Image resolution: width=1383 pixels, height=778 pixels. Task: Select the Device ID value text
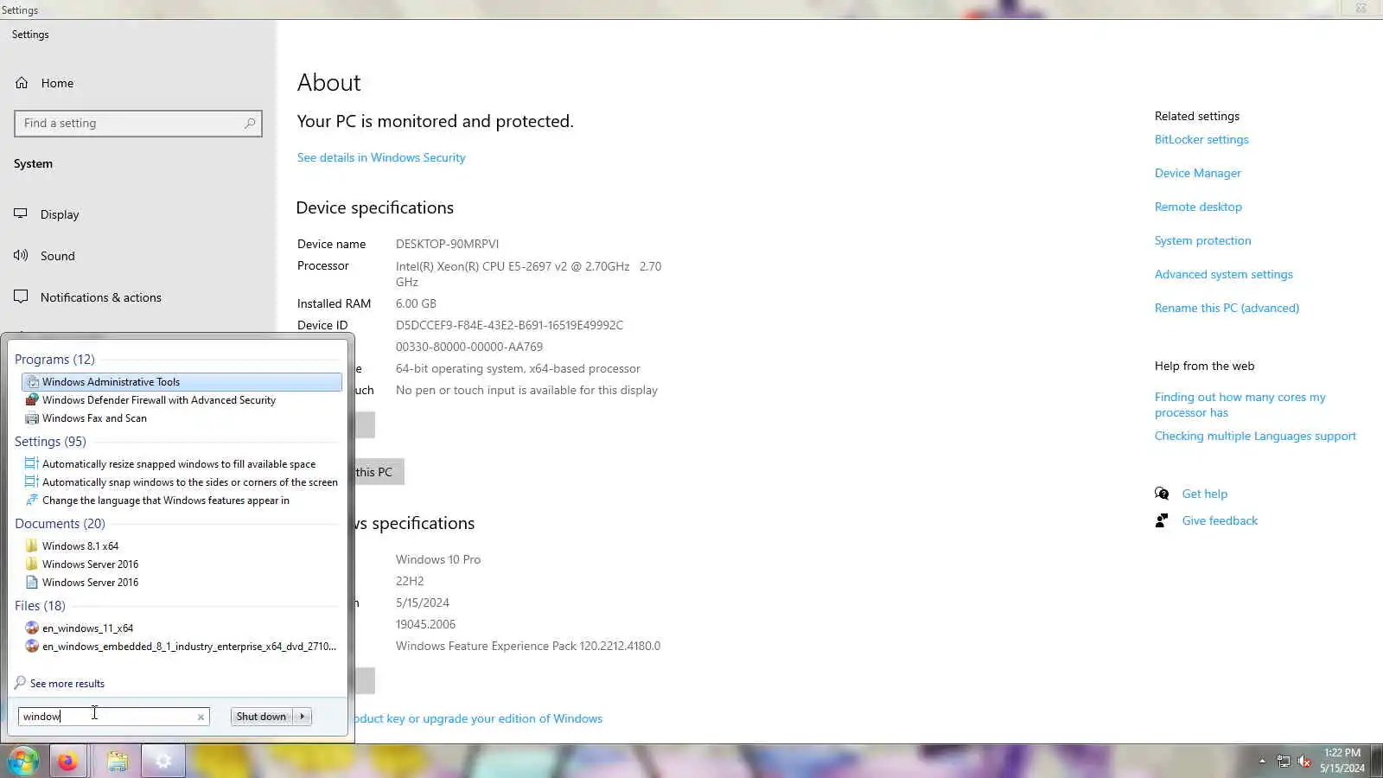(x=509, y=325)
